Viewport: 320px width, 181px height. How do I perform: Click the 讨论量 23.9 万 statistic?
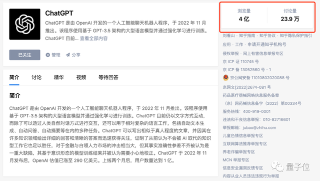(x=290, y=16)
